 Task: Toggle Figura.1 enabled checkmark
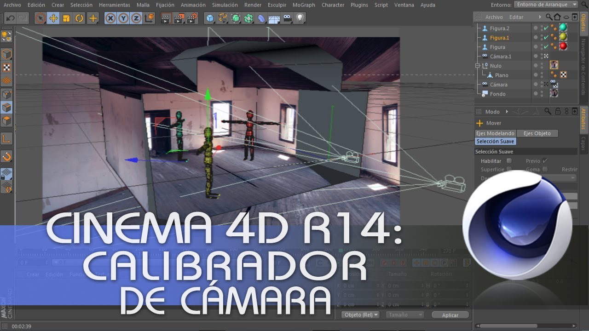point(546,38)
